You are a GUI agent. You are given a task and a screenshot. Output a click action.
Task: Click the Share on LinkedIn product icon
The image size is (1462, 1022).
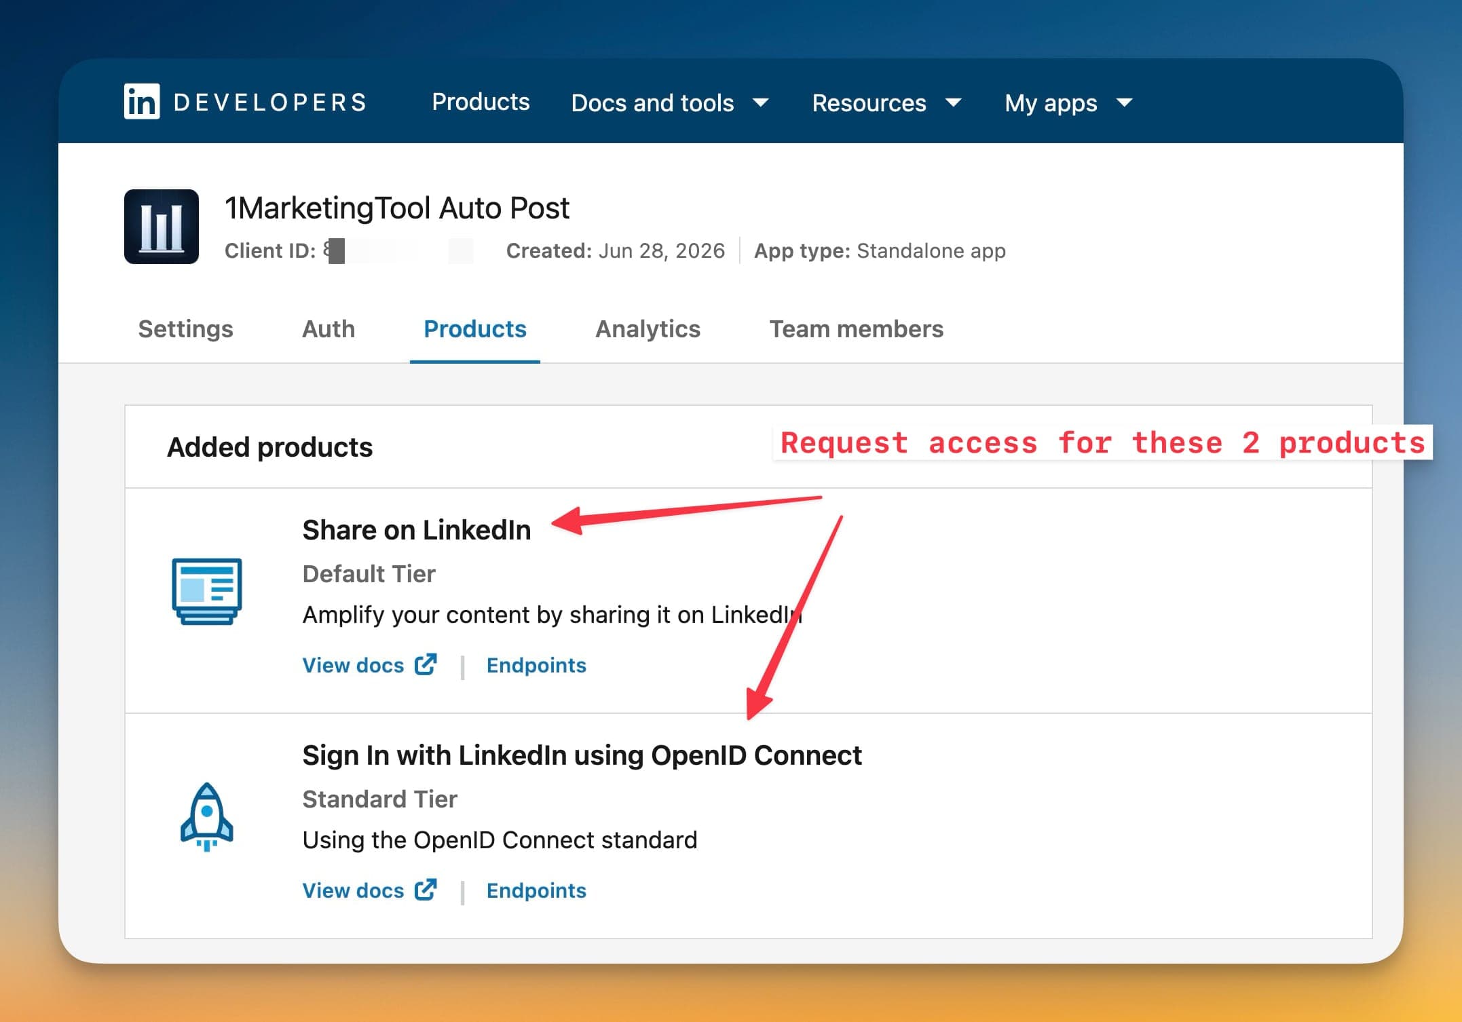pos(207,591)
